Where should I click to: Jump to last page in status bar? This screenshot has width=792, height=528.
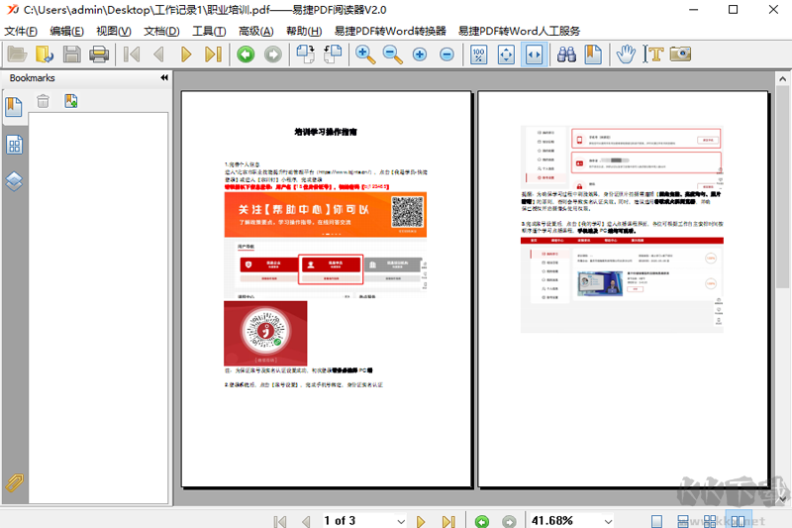(448, 521)
